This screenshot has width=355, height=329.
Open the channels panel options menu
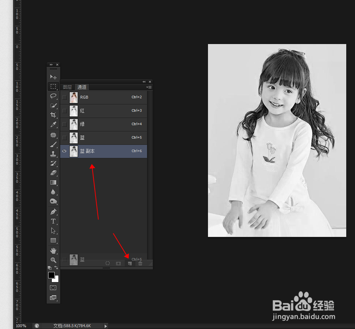click(149, 87)
